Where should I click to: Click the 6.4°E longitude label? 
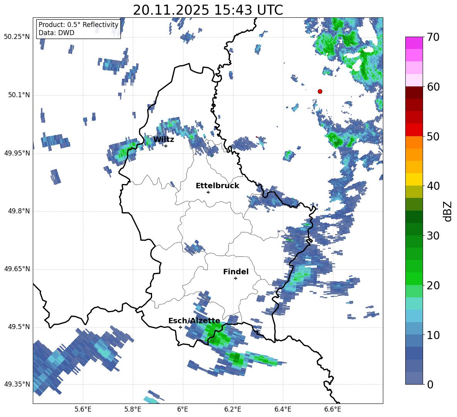click(x=283, y=409)
